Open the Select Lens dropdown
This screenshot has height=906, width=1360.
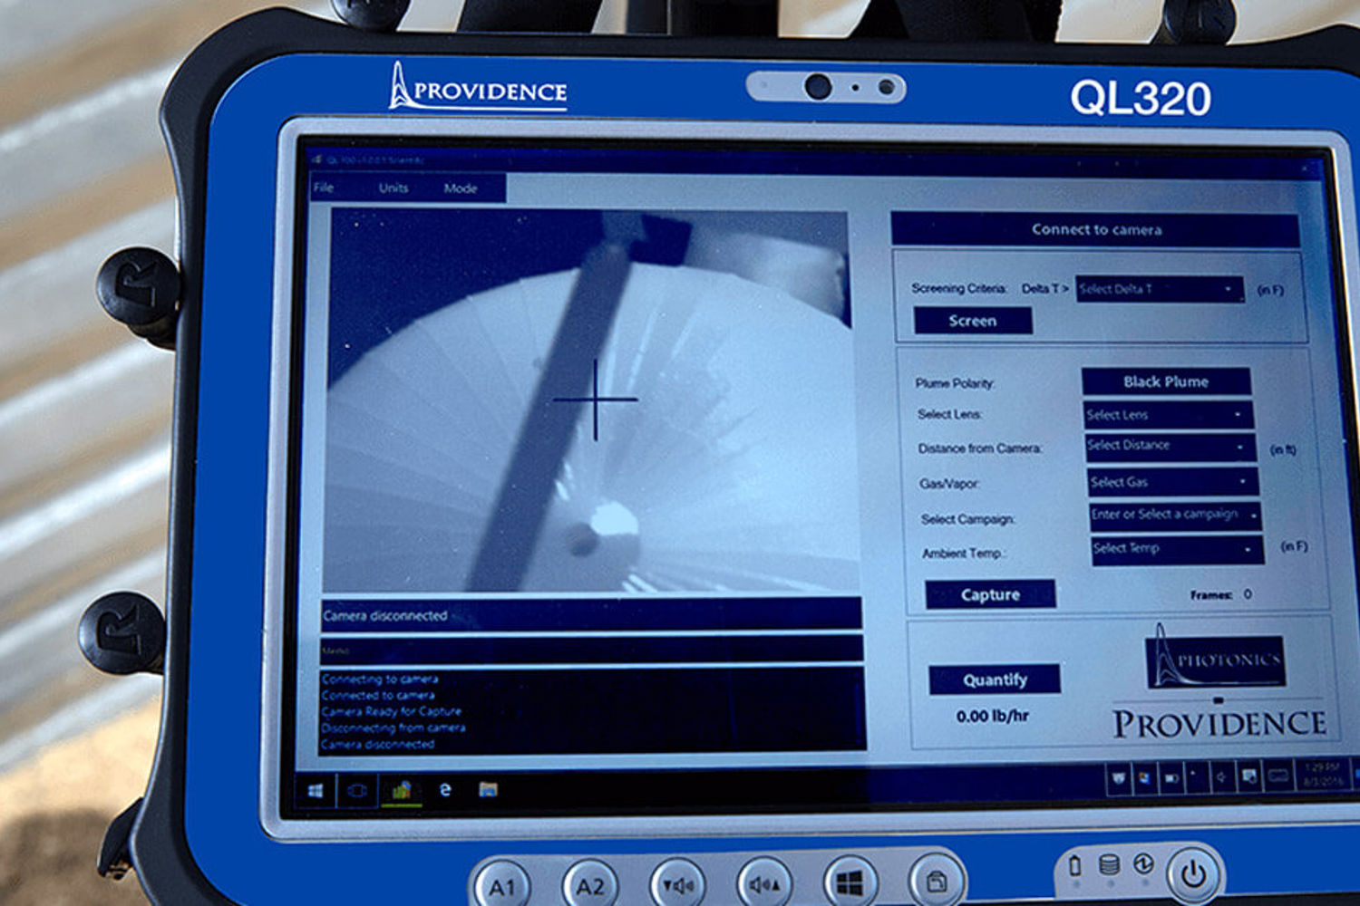pos(1167,415)
